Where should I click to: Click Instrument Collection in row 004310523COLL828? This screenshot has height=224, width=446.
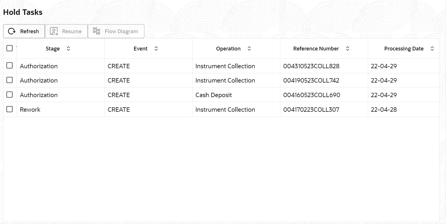point(225,66)
